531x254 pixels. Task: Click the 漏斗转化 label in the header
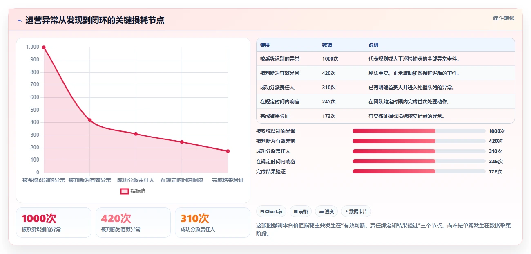(x=503, y=18)
